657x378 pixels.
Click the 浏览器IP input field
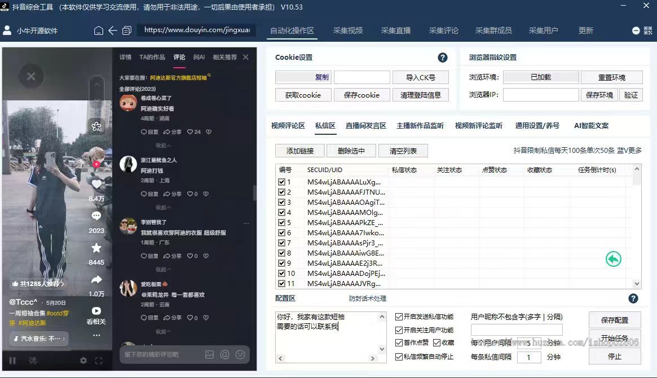tap(540, 95)
